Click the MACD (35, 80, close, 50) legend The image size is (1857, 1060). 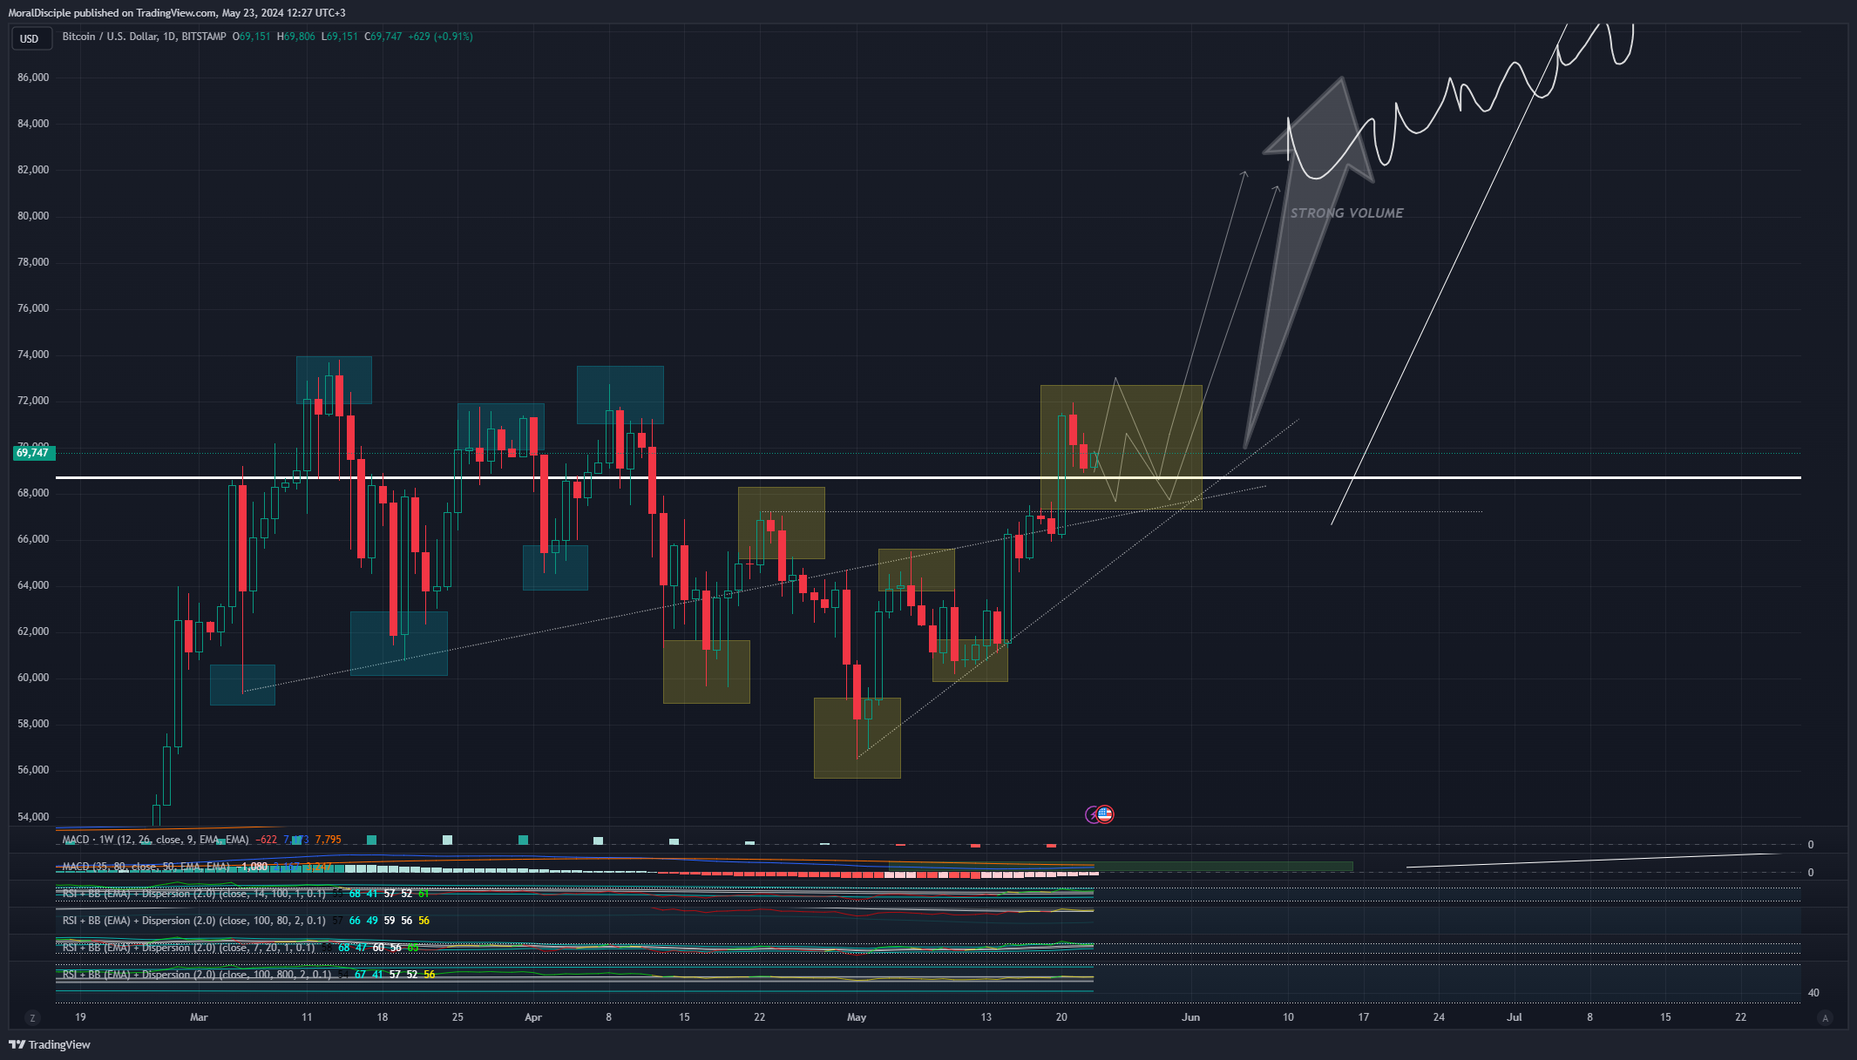pyautogui.click(x=146, y=867)
